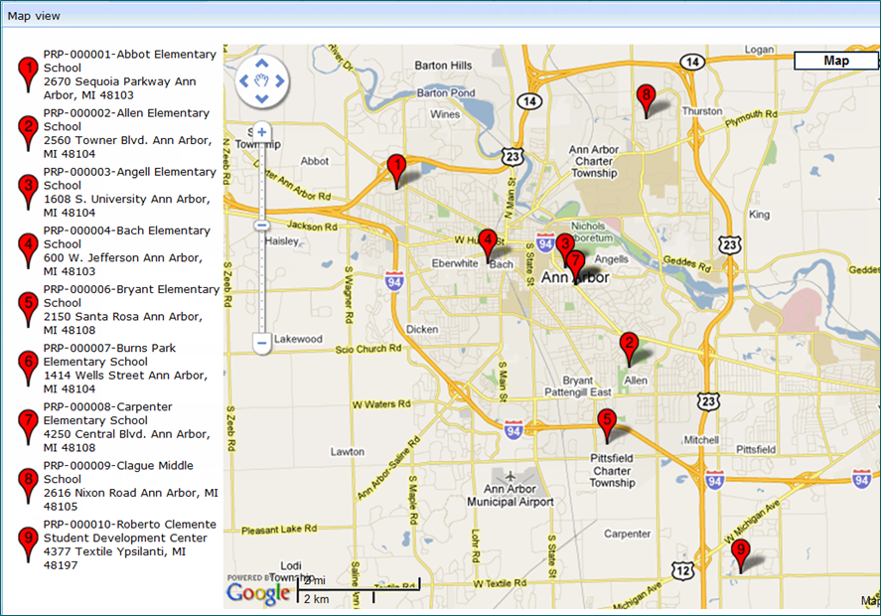
Task: Click Ann Arbor Municipal Airport label on map
Action: (x=511, y=495)
